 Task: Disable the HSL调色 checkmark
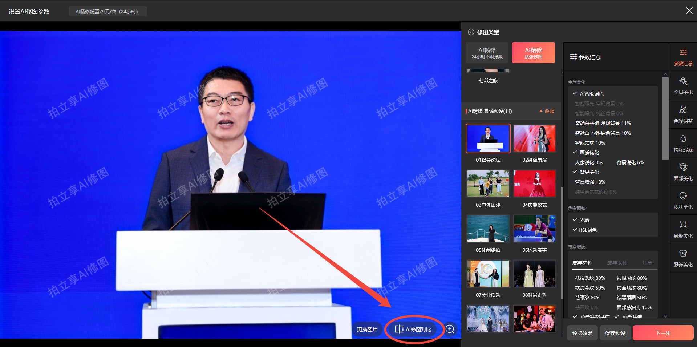point(575,230)
